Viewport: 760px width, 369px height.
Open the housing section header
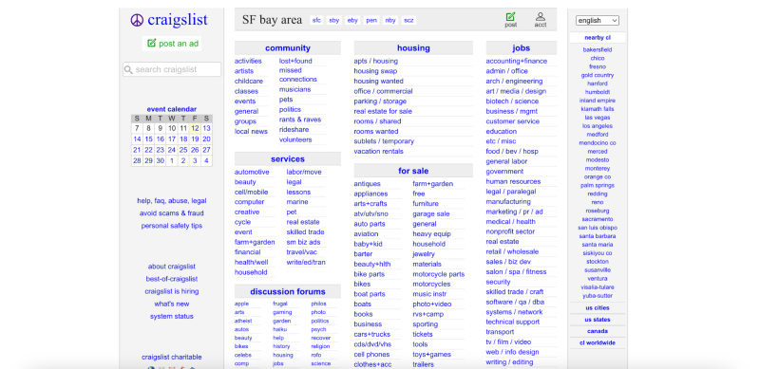pyautogui.click(x=413, y=48)
